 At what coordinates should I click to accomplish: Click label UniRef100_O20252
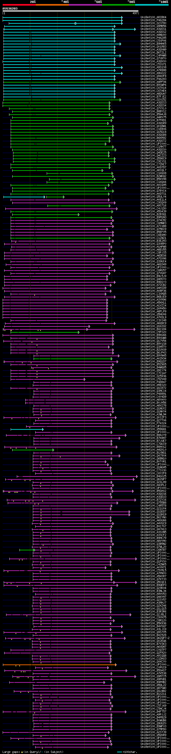[153, 99]
